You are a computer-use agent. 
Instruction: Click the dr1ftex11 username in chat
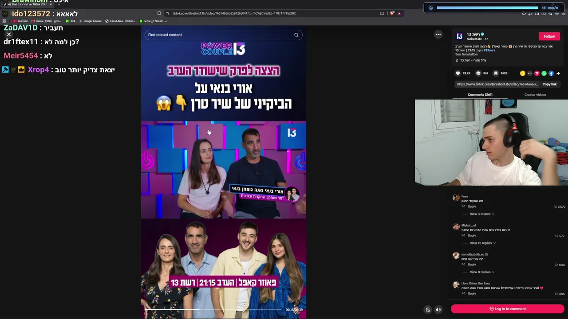point(21,42)
